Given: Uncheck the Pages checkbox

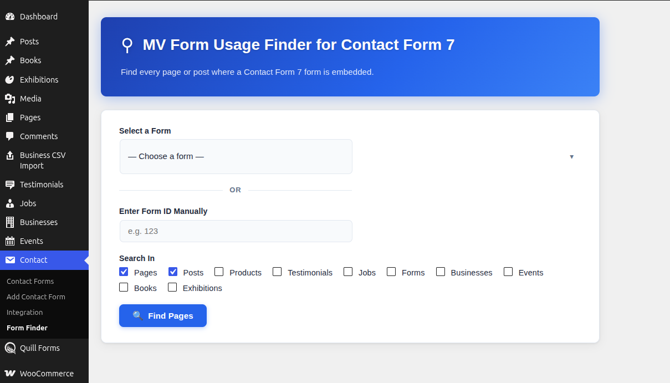Looking at the screenshot, I should coord(124,272).
